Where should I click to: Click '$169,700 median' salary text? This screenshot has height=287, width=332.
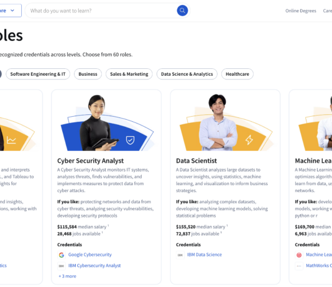(313, 227)
